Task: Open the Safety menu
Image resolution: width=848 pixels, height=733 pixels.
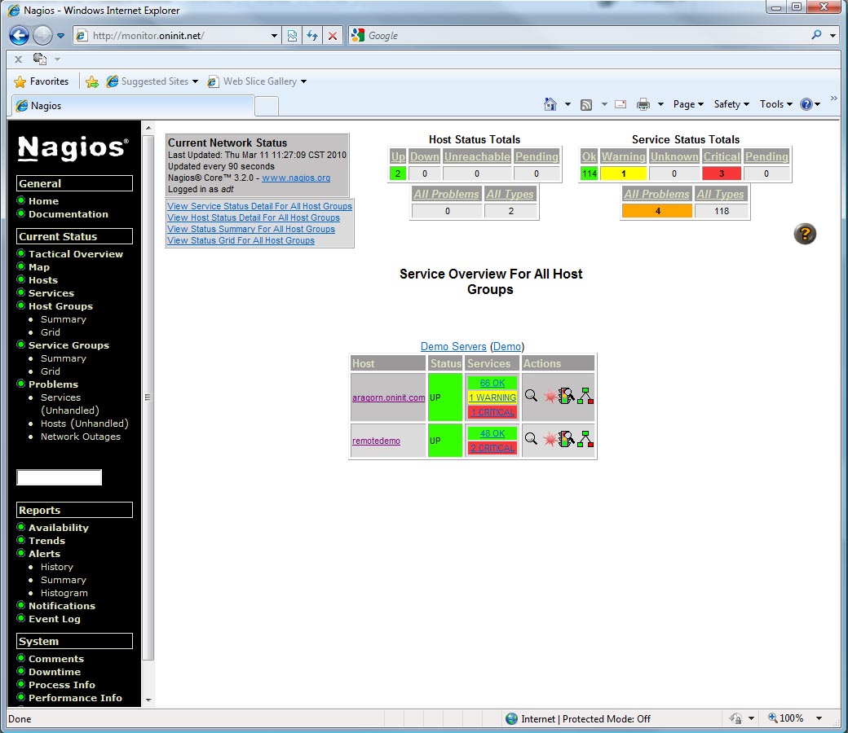Action: tap(731, 104)
